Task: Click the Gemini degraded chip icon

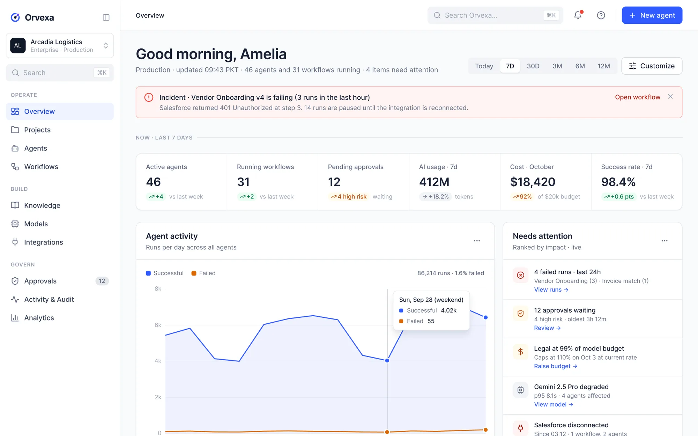Action: pyautogui.click(x=520, y=390)
